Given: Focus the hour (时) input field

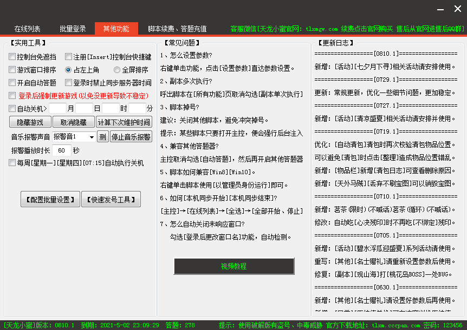Looking at the screenshot, I should pyautogui.click(x=111, y=108).
